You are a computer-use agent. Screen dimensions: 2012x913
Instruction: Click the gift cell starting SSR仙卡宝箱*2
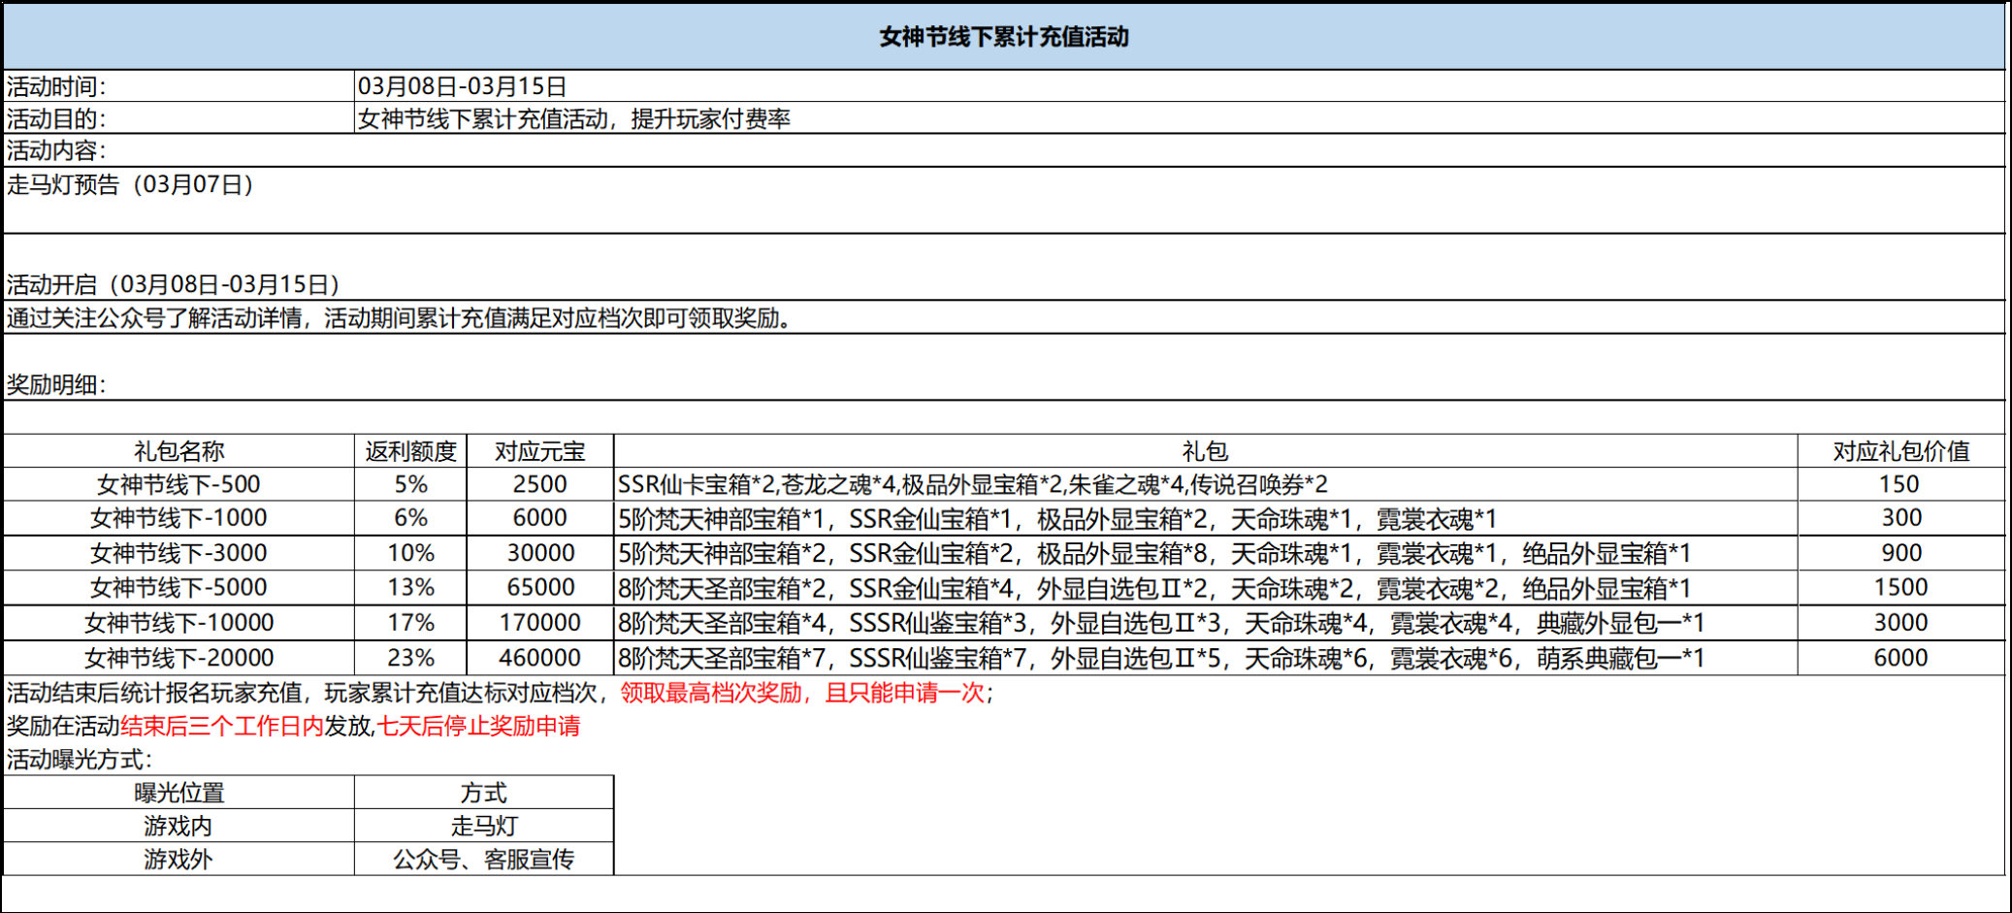pyautogui.click(x=1206, y=484)
